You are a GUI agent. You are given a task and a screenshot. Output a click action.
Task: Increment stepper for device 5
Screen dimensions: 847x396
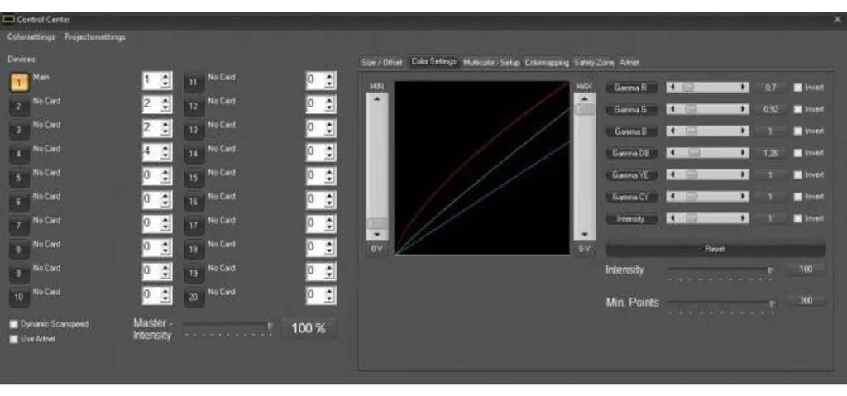tap(165, 172)
